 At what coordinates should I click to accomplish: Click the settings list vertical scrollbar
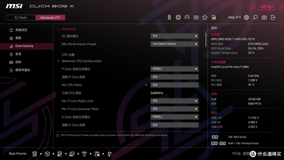pos(206,40)
